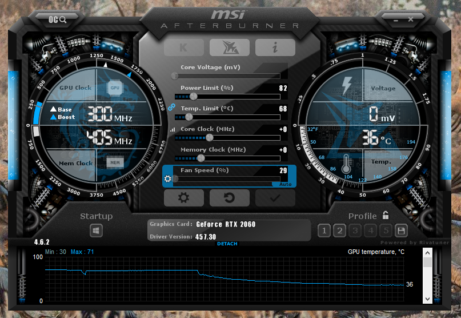Open the information i button
Image resolution: width=461 pixels, height=318 pixels.
click(275, 47)
